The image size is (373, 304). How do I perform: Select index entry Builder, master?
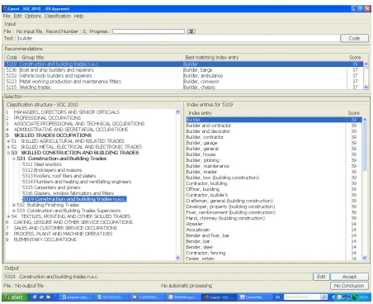click(274, 172)
